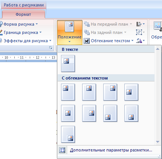Open the Эффекты для рисунка dropdown
Image resolution: width=162 pixels, height=159 pixels.
(x=26, y=41)
